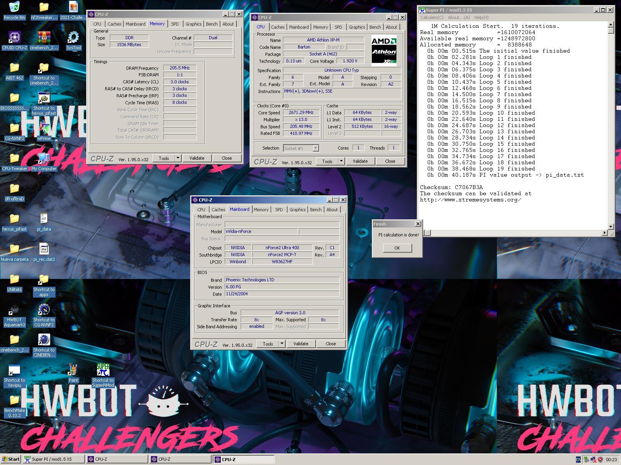Click the red shield security tray icon

(600, 460)
